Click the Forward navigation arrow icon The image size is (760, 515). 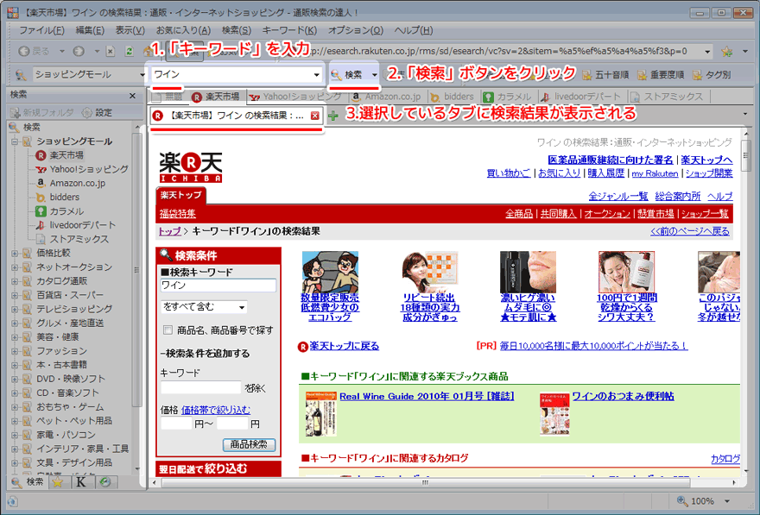click(x=79, y=51)
